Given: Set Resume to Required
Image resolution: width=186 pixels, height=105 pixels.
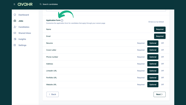Looking at the screenshot, I should pyautogui.click(x=141, y=43).
